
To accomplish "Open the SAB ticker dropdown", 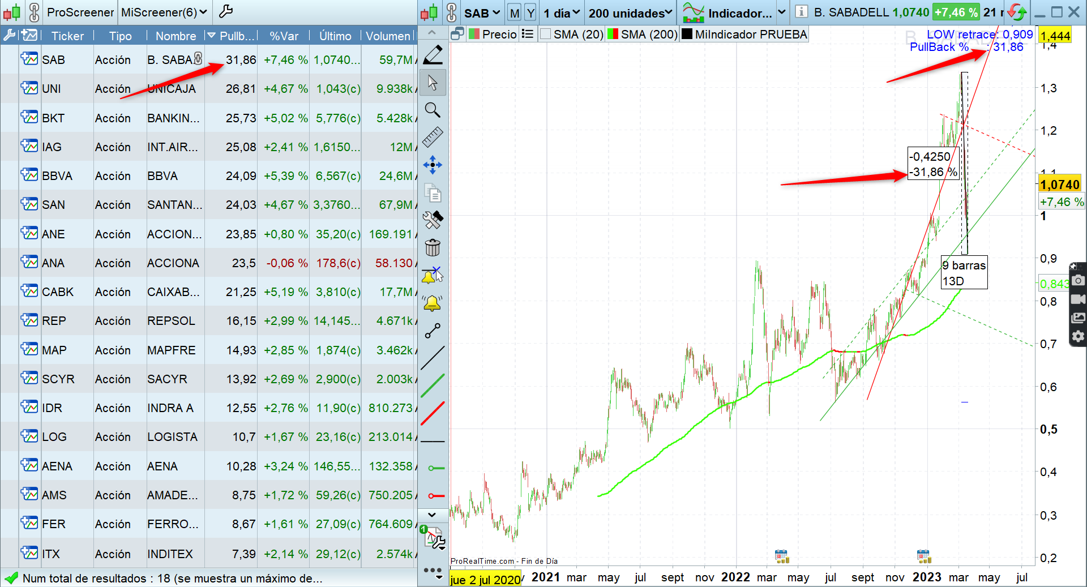I will pos(482,12).
